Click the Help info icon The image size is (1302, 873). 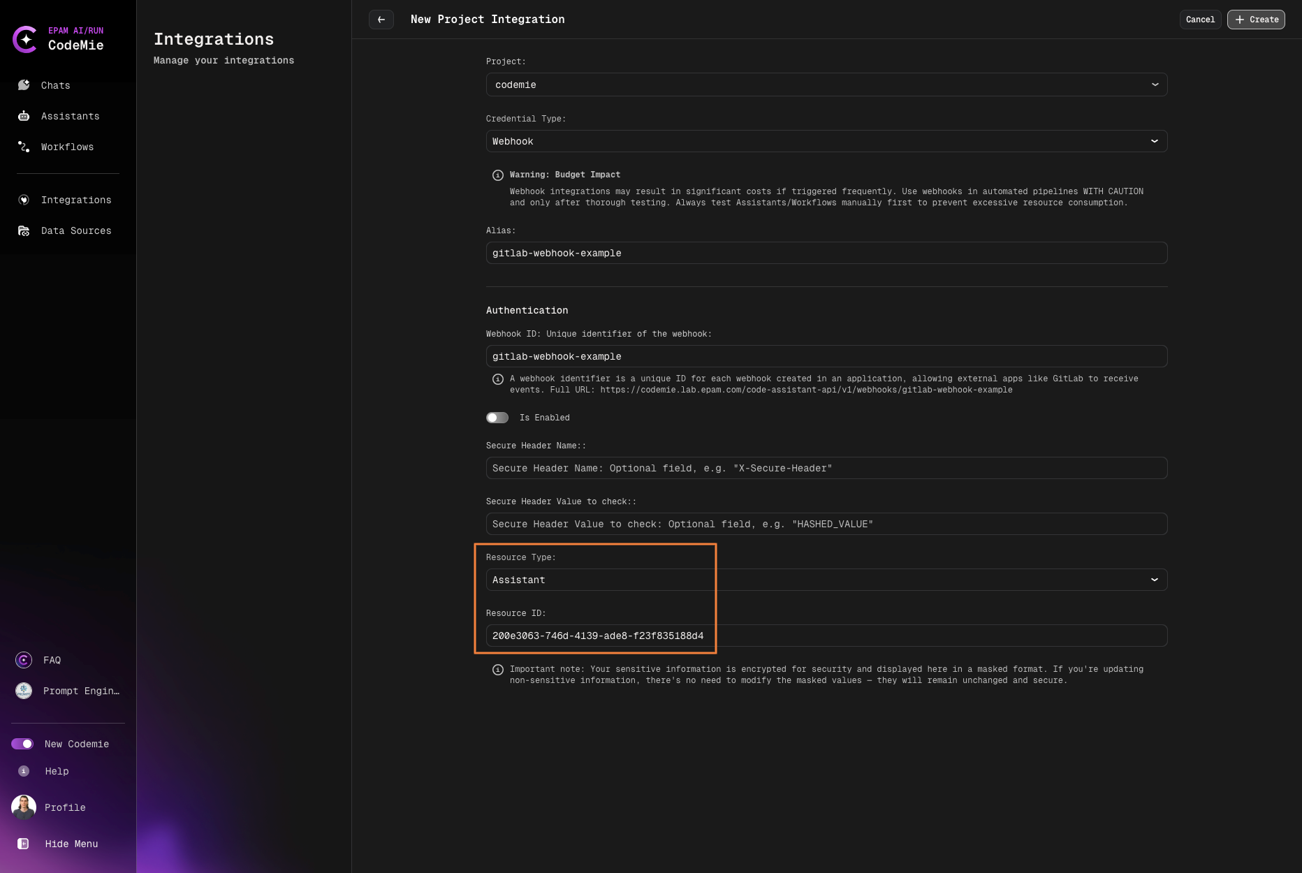point(23,771)
